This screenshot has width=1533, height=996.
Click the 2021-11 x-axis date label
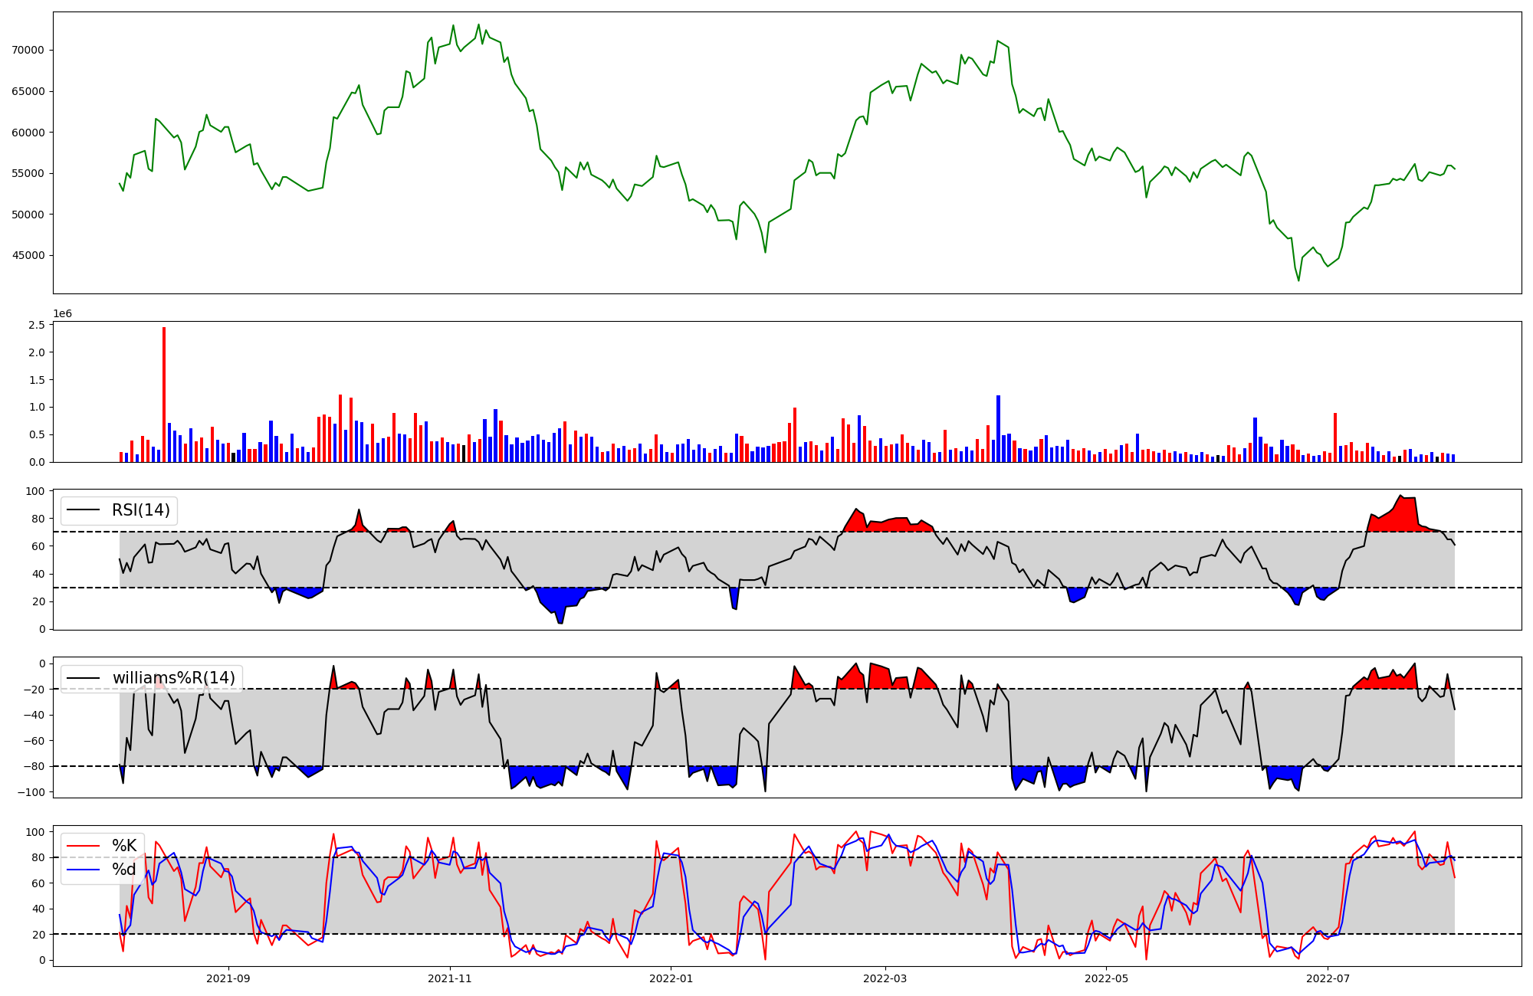coord(450,978)
